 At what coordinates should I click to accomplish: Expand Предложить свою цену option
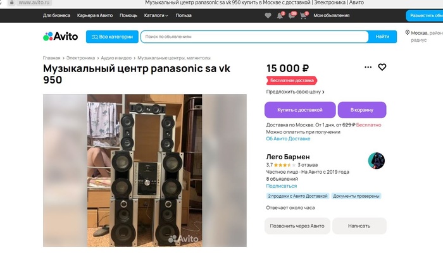(295, 92)
